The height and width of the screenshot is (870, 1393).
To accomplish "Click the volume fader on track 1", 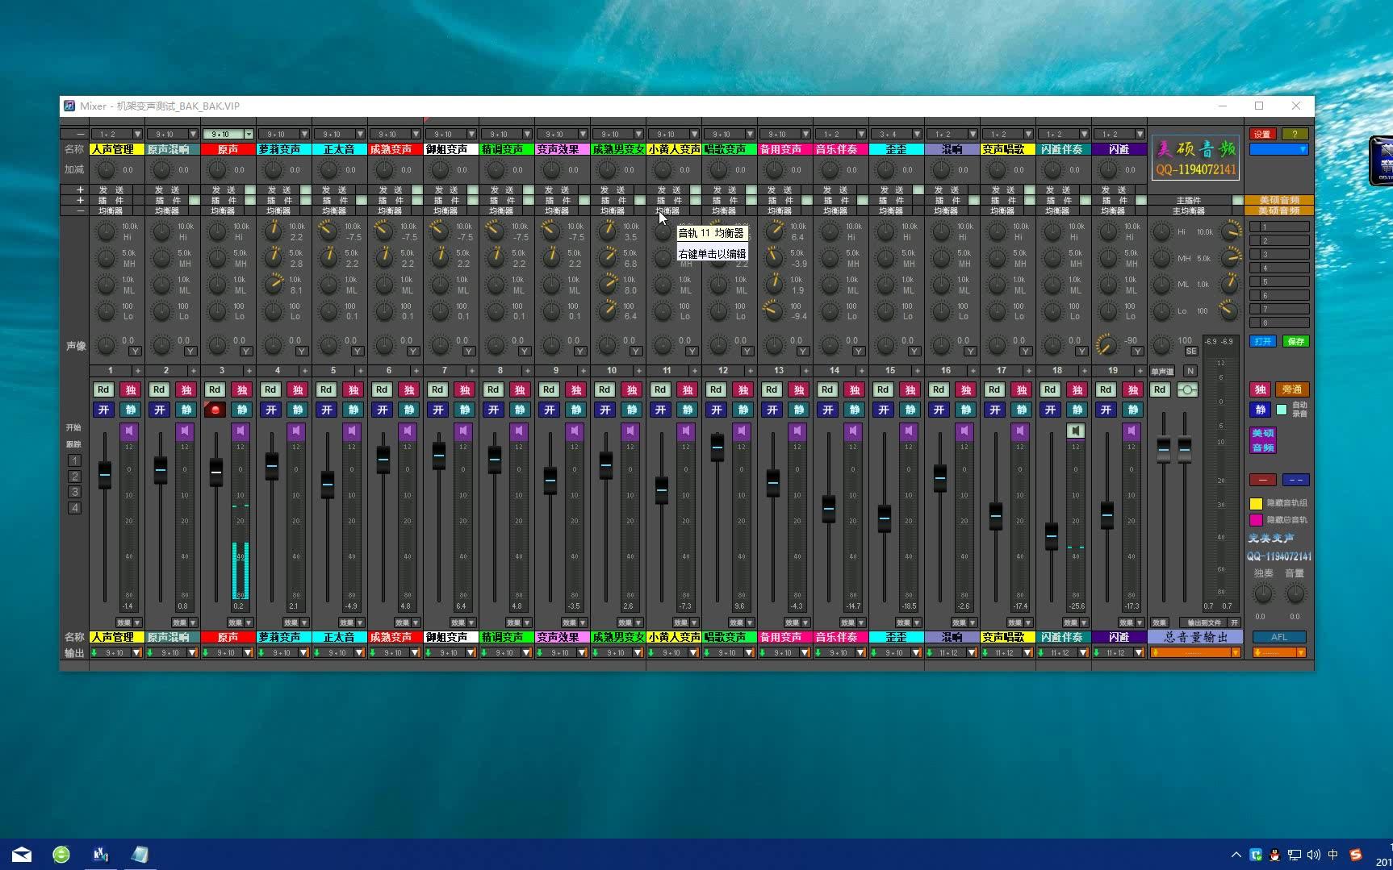I will [105, 475].
